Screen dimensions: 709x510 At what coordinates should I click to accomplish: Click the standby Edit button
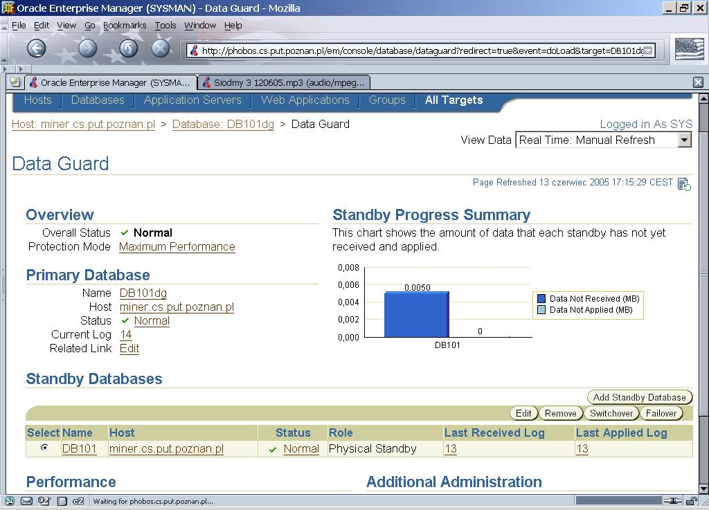(x=523, y=413)
